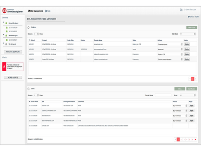Click the Domain Name header in Orders

(x=98, y=40)
